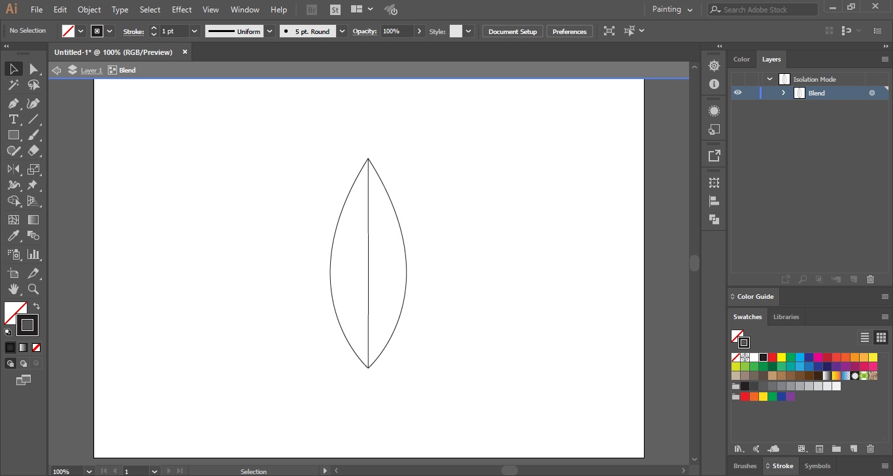Select the Shaper tool
The height and width of the screenshot is (476, 893).
[x=14, y=150]
